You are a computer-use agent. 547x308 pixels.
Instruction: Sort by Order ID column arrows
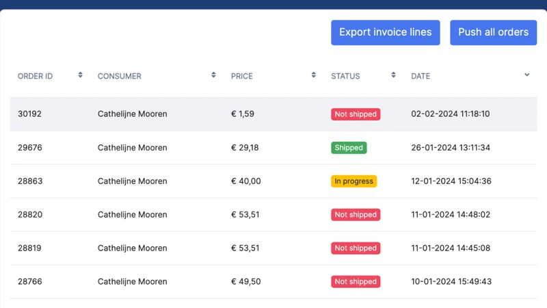[80, 75]
